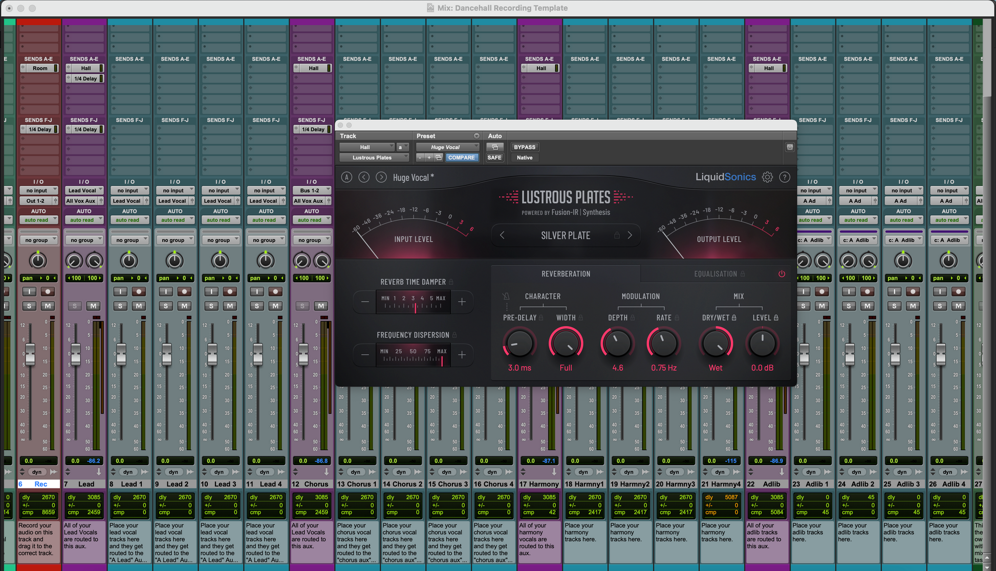Select the Reverberation tab

tap(566, 274)
